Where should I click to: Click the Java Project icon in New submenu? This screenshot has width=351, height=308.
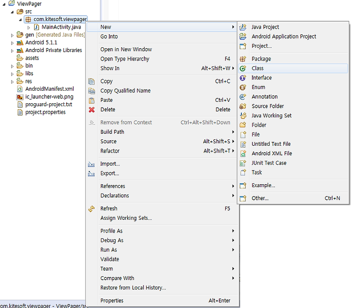243,27
